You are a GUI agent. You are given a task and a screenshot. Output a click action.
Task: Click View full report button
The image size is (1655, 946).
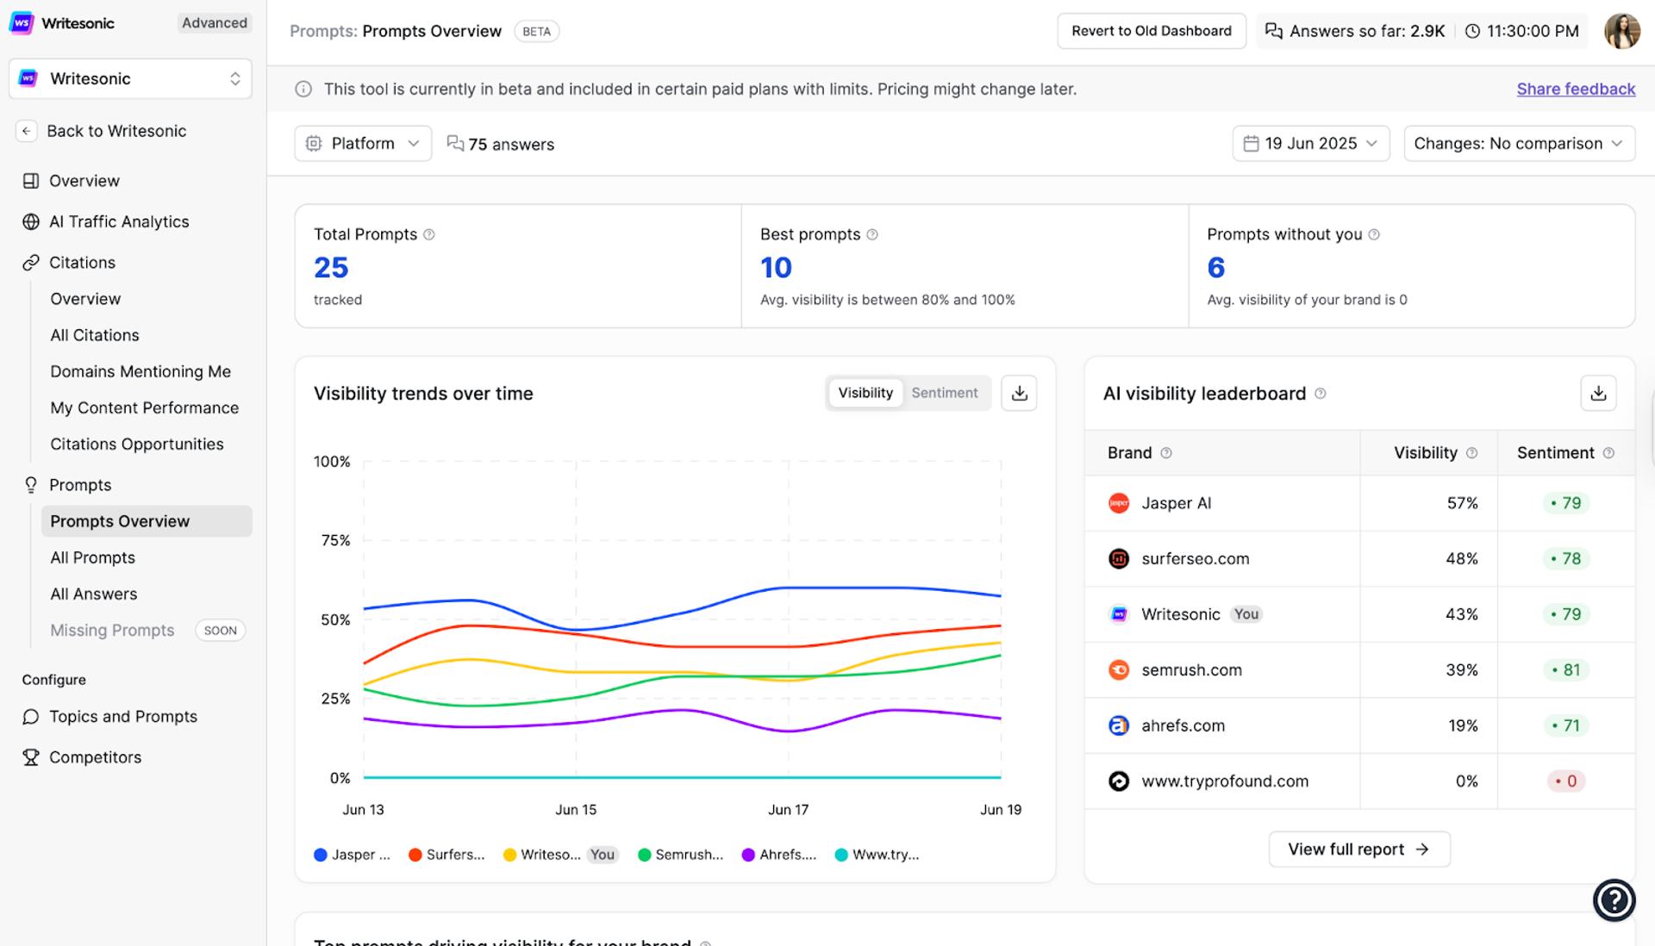coord(1359,850)
